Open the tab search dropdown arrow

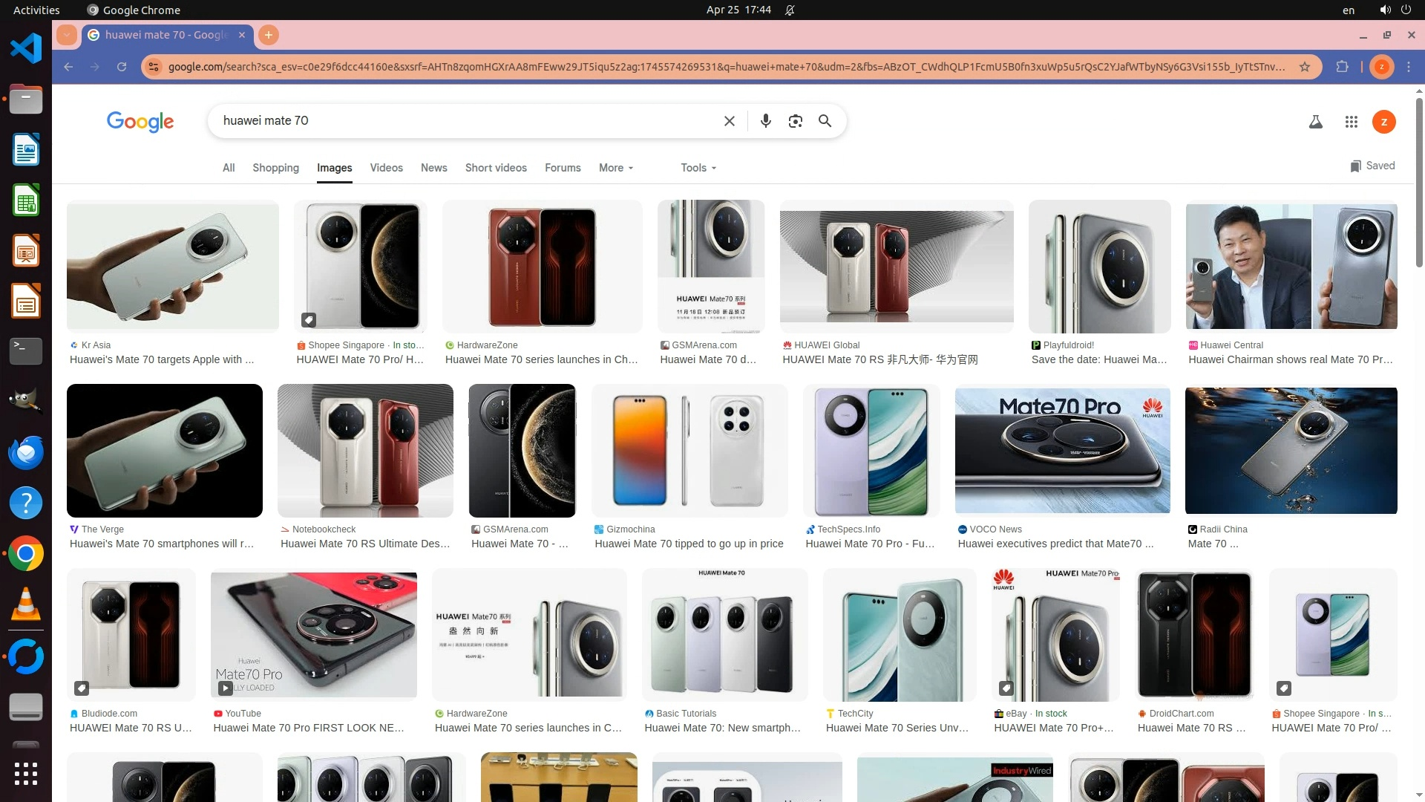tap(67, 35)
